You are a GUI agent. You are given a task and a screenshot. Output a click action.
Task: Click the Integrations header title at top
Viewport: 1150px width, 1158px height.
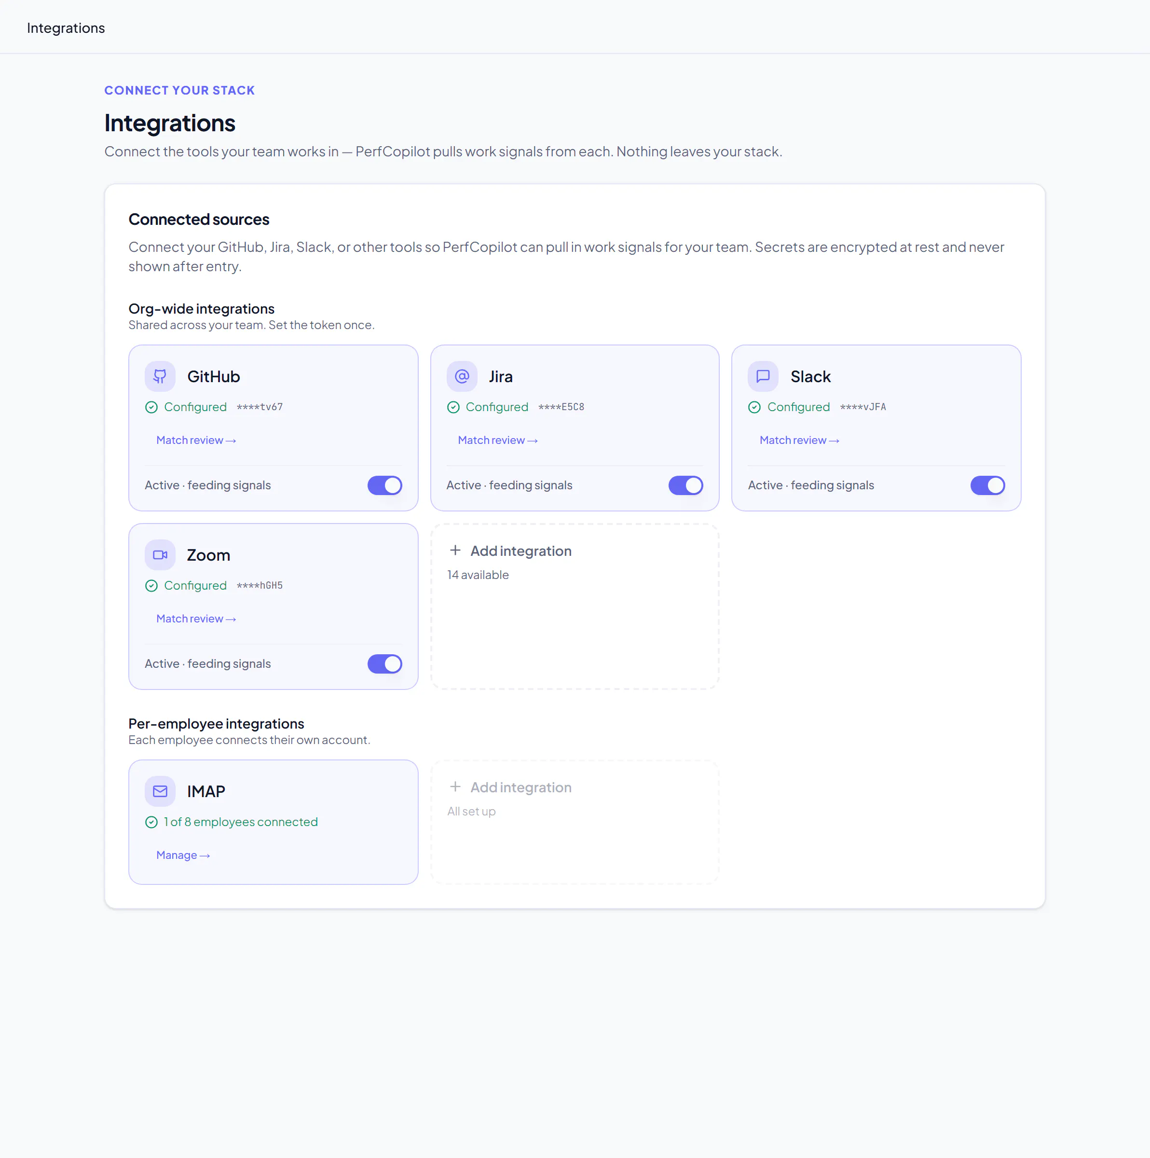point(66,28)
